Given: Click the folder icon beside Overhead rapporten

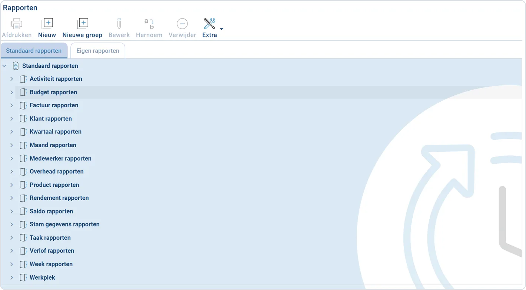Looking at the screenshot, I should tap(23, 172).
